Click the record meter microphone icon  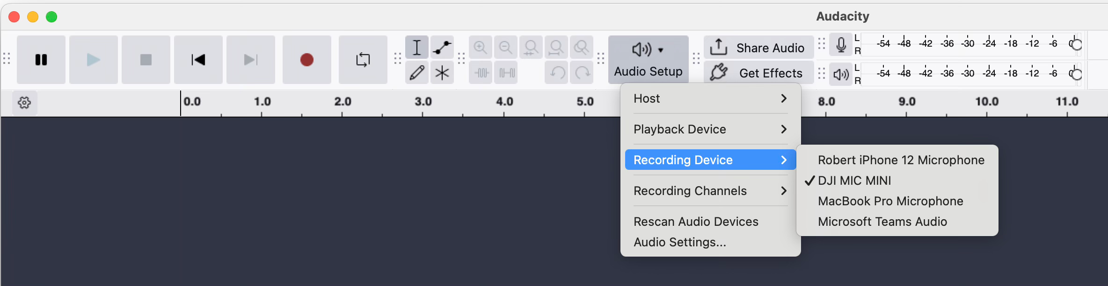[x=841, y=45]
